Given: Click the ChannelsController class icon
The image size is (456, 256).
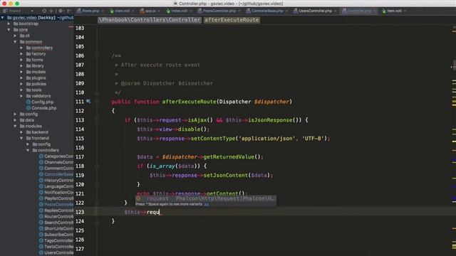Looking at the screenshot, I should click(41, 162).
